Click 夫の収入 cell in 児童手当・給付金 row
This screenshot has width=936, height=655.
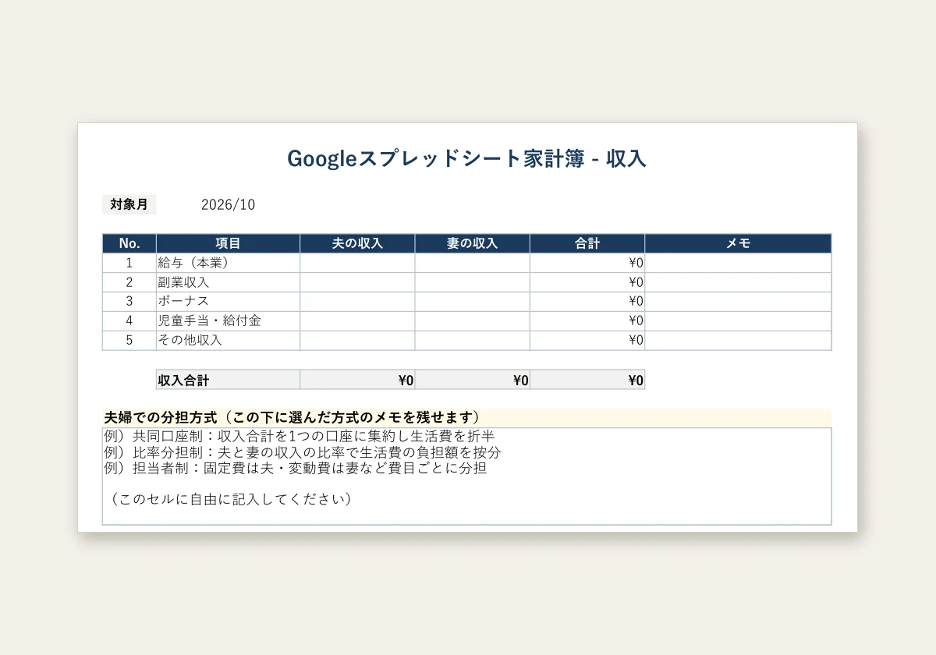pos(357,321)
